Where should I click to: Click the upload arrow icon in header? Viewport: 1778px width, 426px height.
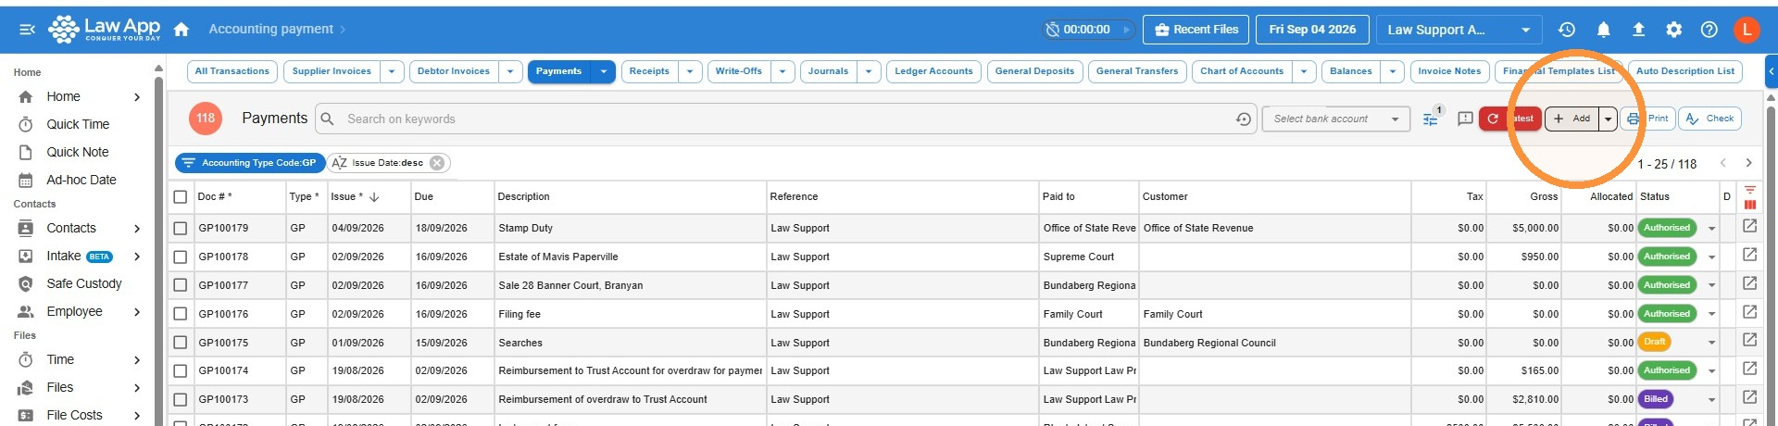tap(1638, 30)
